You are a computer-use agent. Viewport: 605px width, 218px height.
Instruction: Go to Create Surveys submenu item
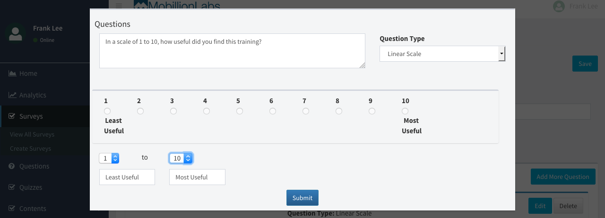30,148
